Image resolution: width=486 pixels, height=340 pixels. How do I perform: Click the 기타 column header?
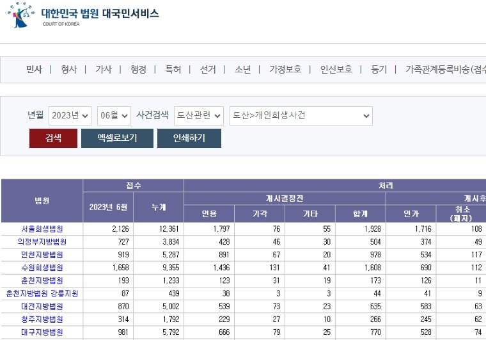[x=310, y=214]
